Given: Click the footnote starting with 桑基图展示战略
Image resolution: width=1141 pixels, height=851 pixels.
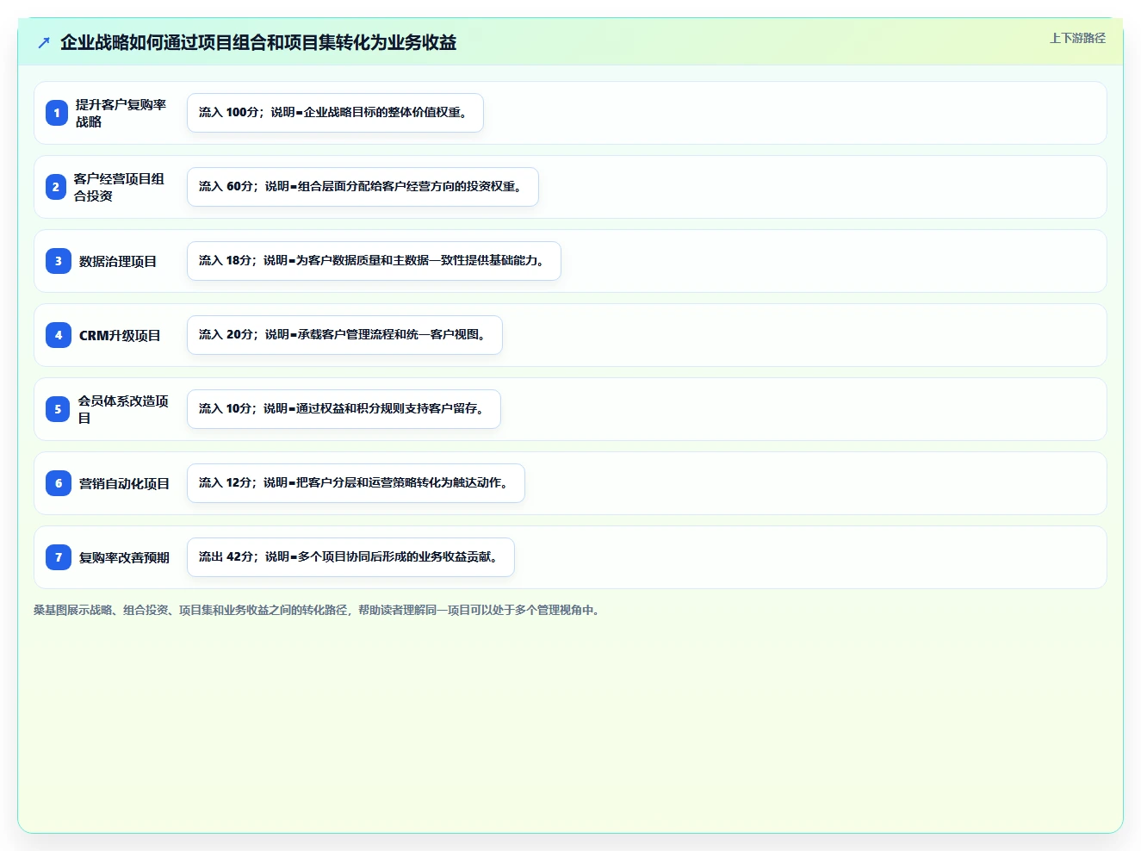Looking at the screenshot, I should pos(317,610).
